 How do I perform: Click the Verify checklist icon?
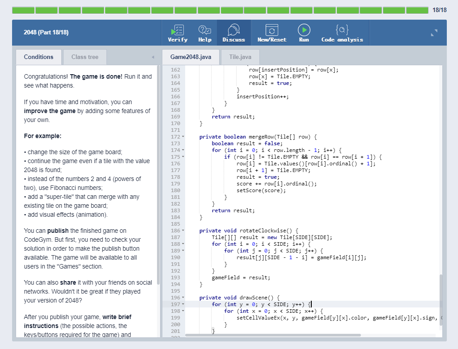[178, 30]
